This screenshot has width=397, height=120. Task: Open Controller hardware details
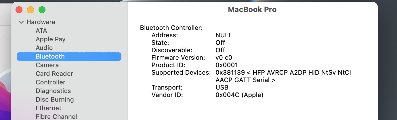tap(50, 82)
